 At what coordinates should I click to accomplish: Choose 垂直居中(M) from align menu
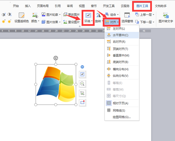pos(122,55)
